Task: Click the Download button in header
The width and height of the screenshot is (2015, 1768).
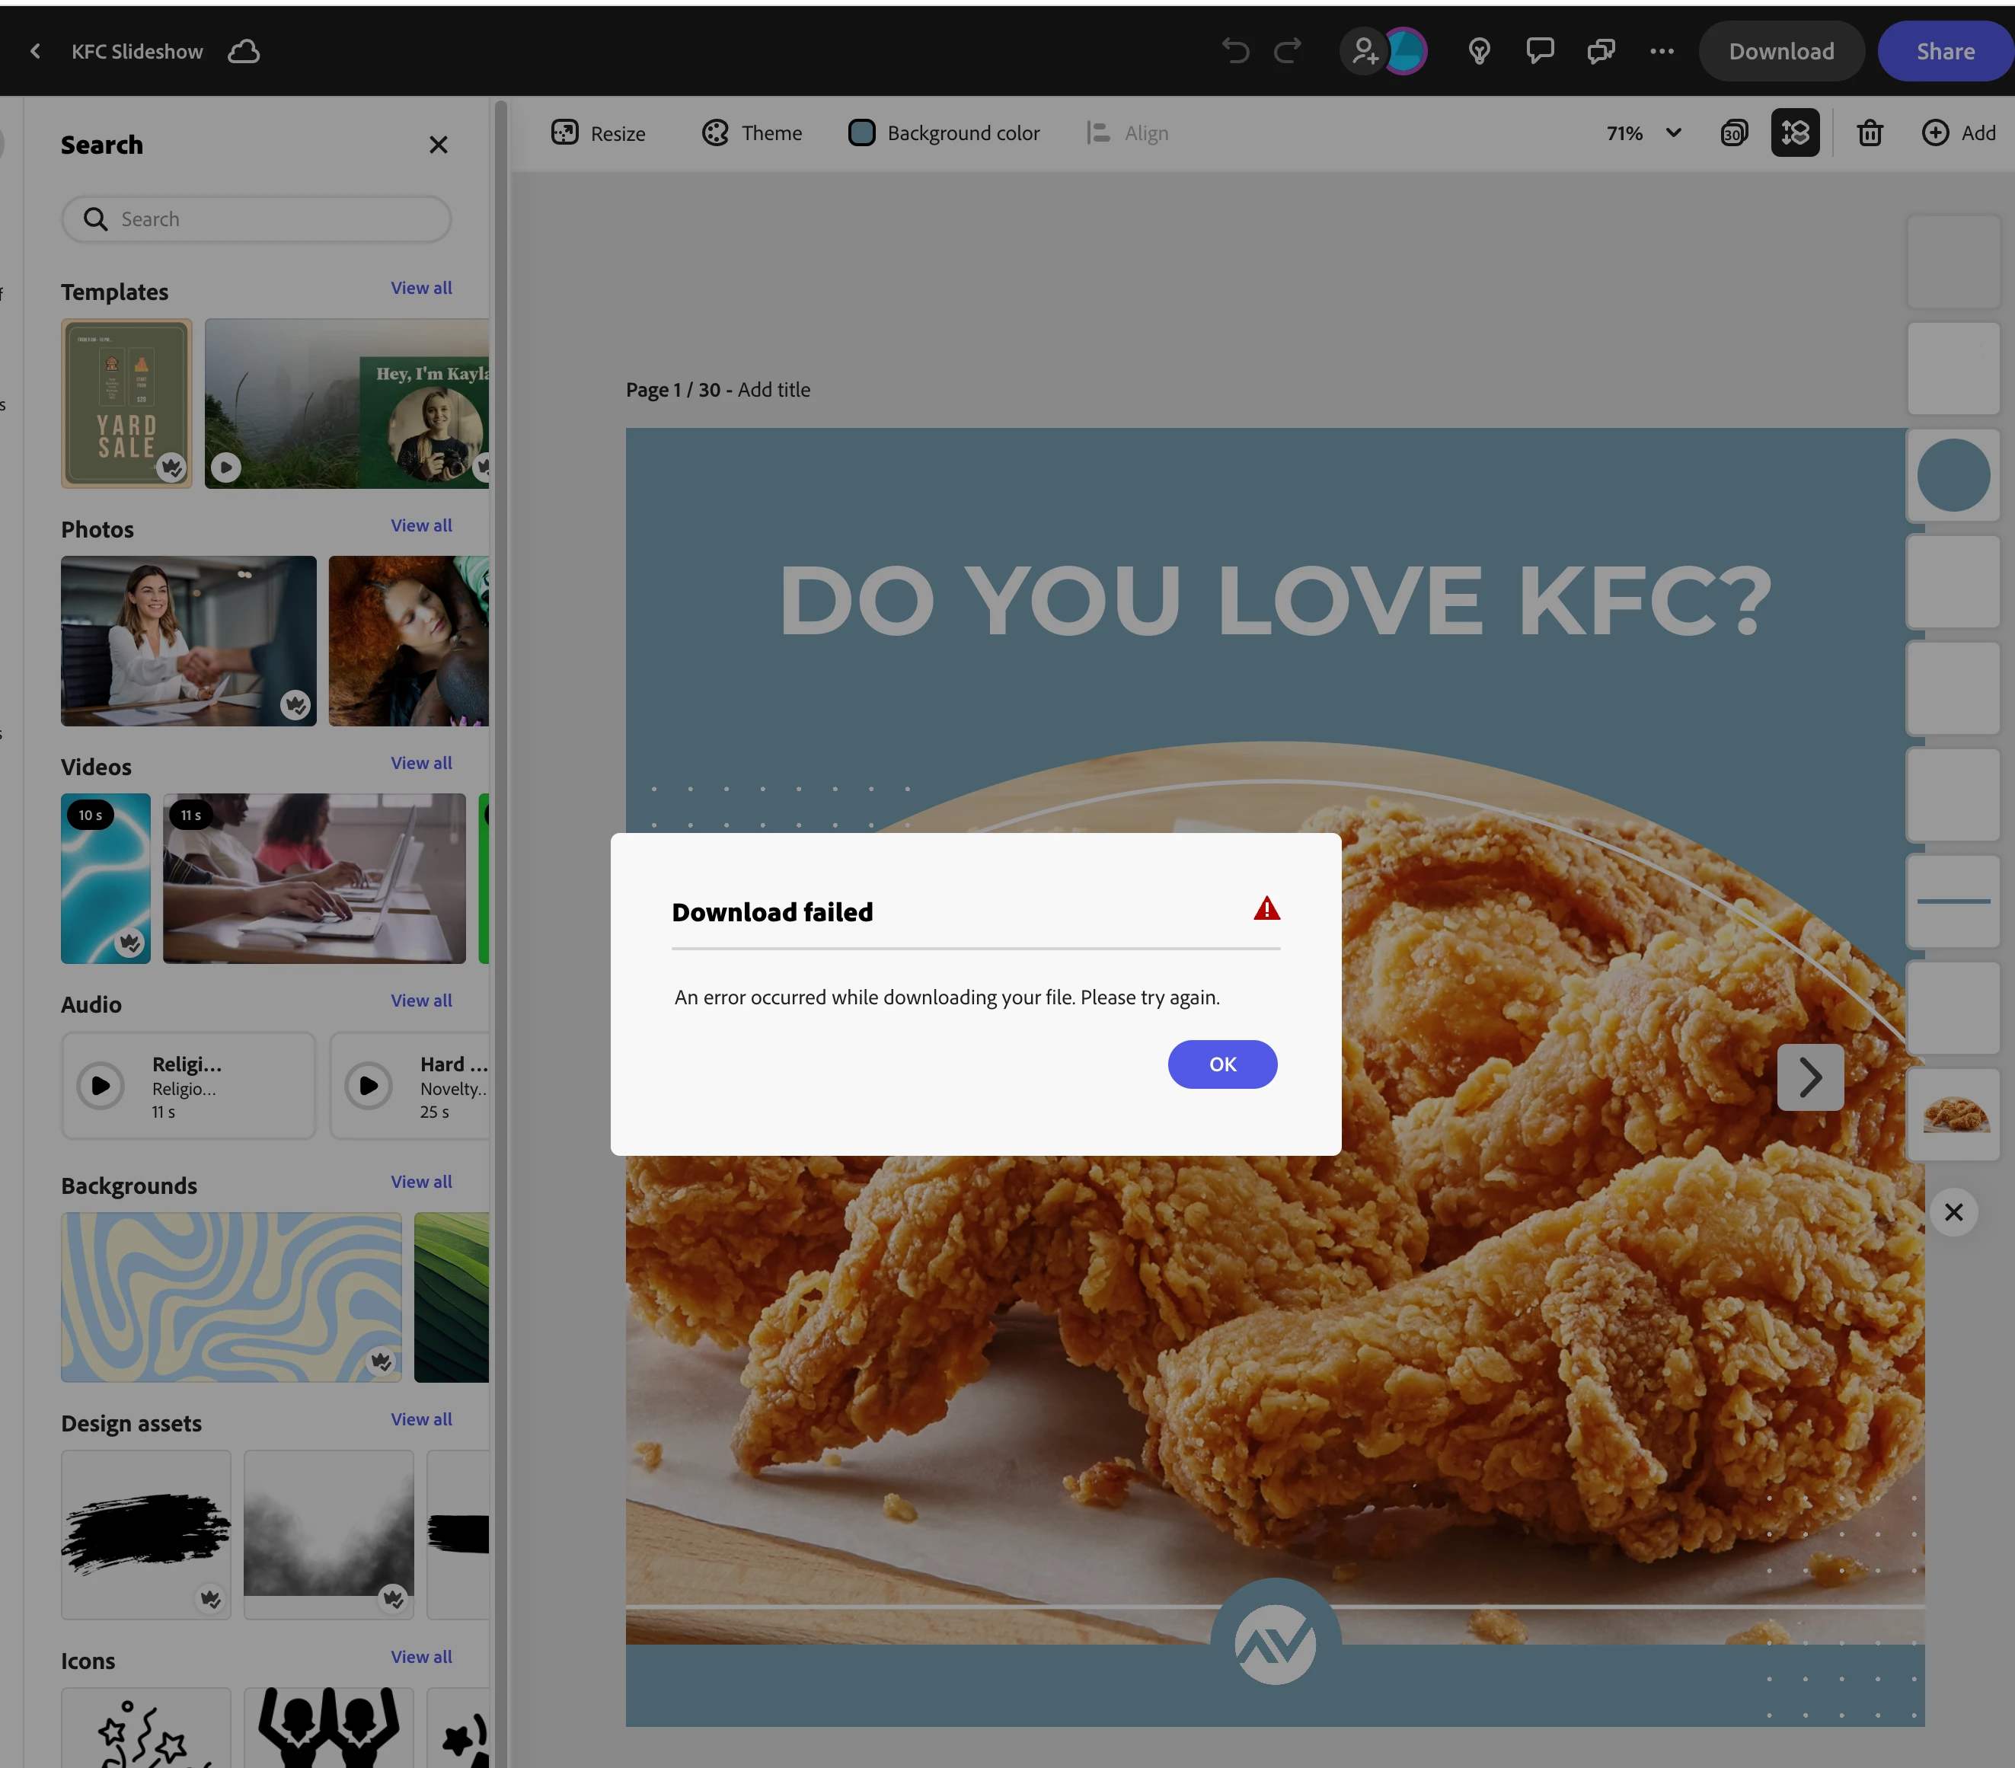Action: click(x=1781, y=51)
